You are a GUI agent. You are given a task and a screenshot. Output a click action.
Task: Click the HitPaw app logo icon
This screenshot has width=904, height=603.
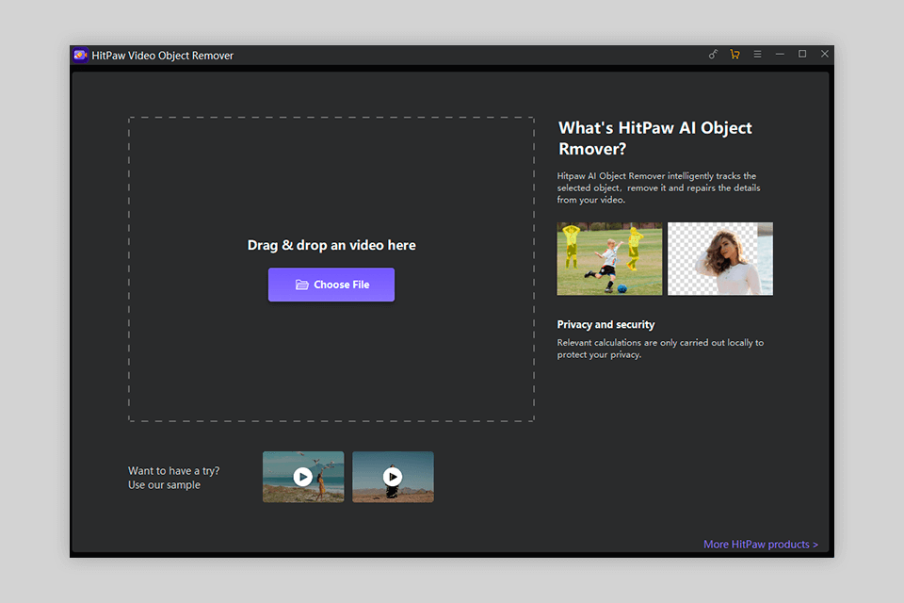[80, 55]
